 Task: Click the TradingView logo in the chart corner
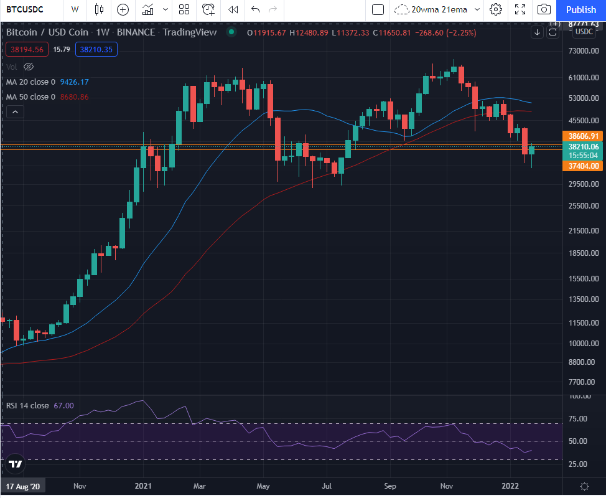point(16,464)
